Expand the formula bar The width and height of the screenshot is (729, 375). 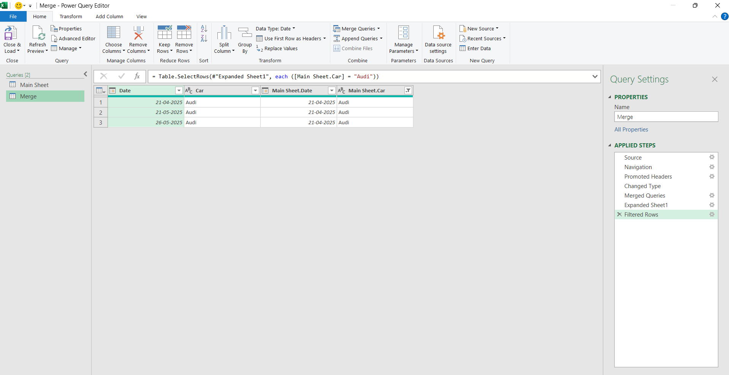tap(595, 76)
